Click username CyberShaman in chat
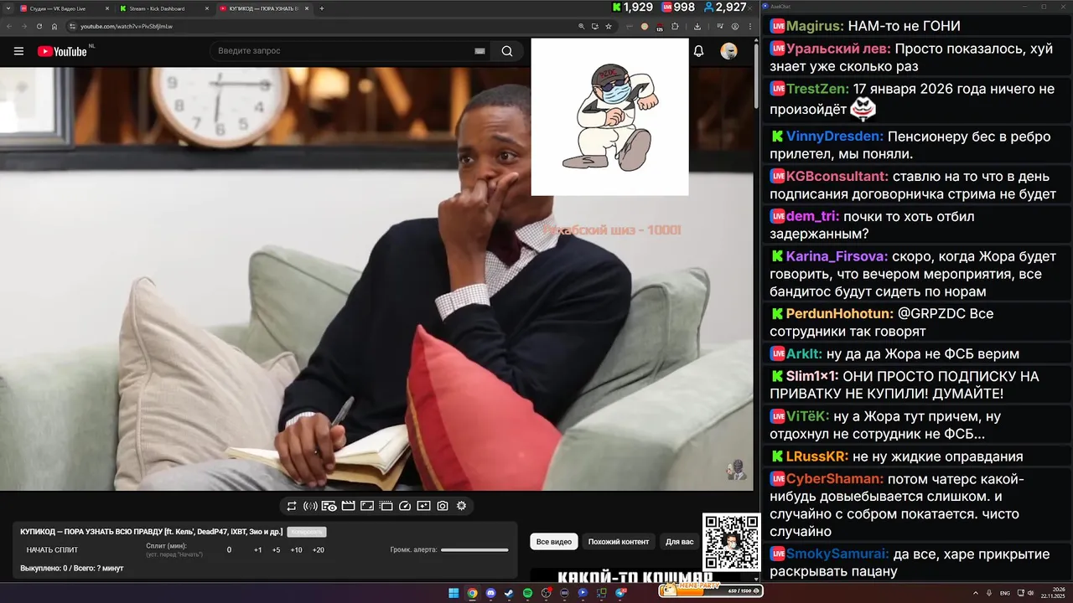The image size is (1073, 603). 835,479
